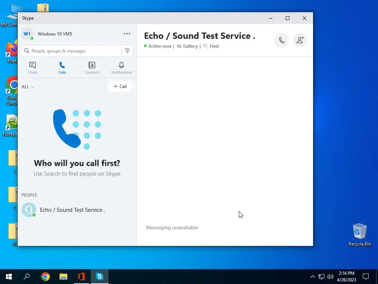Click the Echo / Sound Test Service title

point(200,36)
